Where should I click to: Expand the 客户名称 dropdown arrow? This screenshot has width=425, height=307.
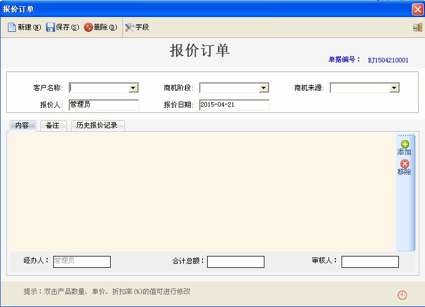coord(133,88)
